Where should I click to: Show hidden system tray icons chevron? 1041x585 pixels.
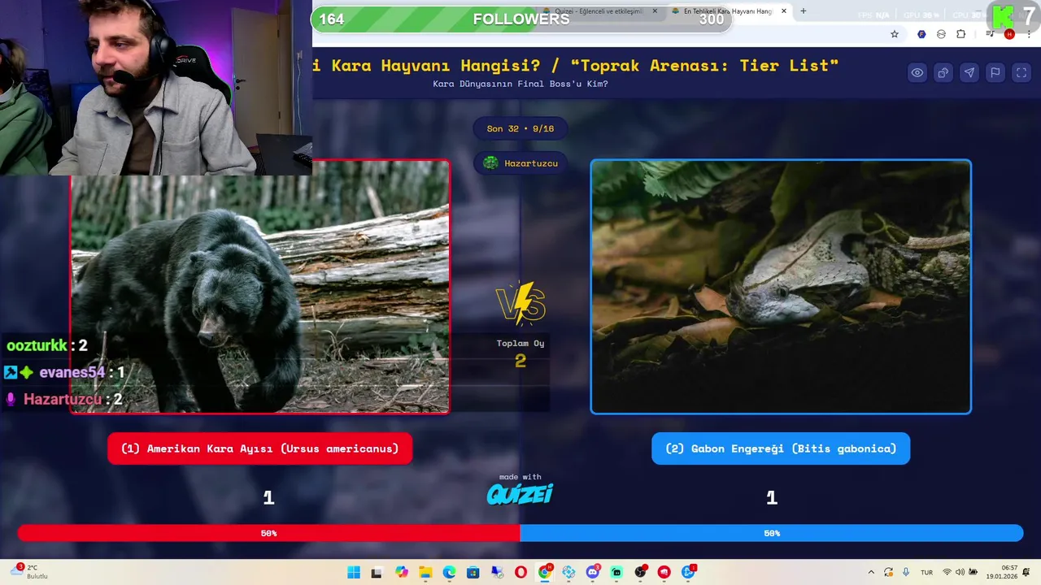click(x=871, y=572)
